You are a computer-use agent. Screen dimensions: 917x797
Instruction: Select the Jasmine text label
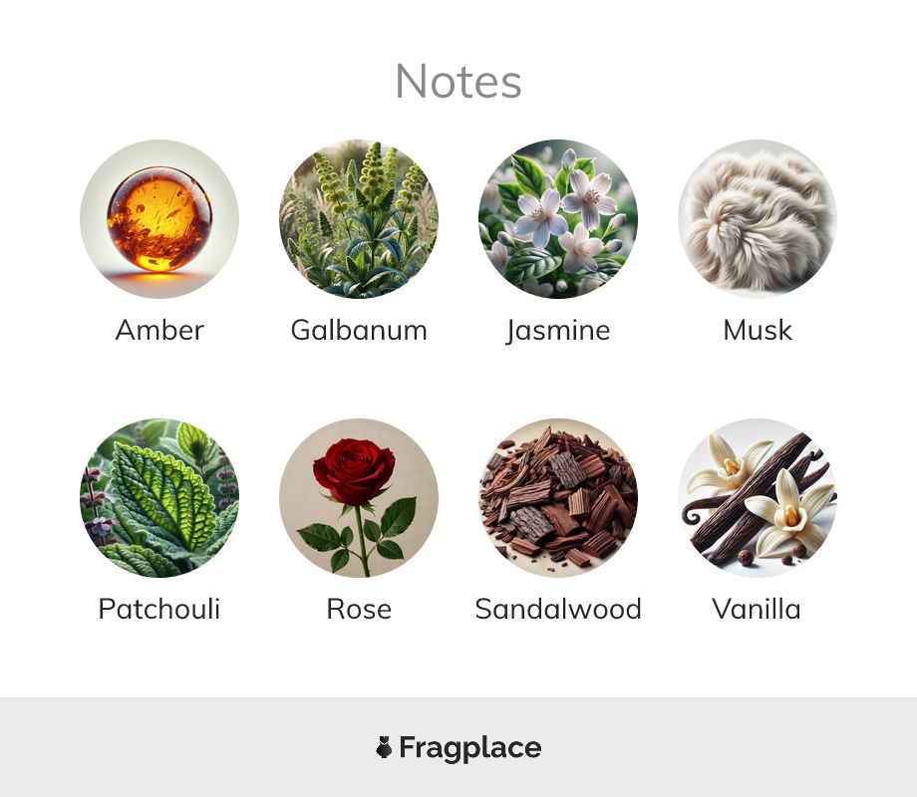click(x=558, y=331)
